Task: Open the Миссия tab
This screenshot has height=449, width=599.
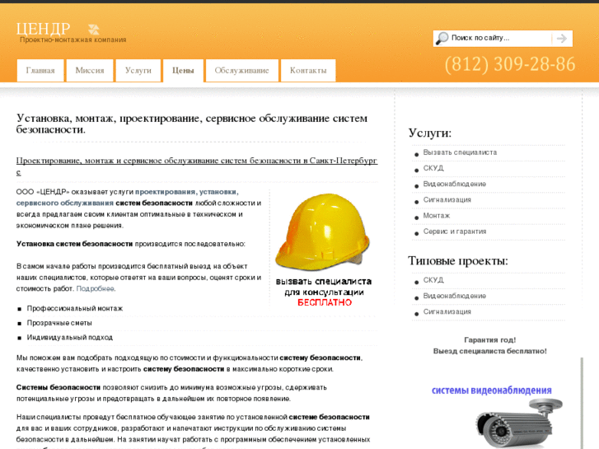Action: click(x=89, y=70)
